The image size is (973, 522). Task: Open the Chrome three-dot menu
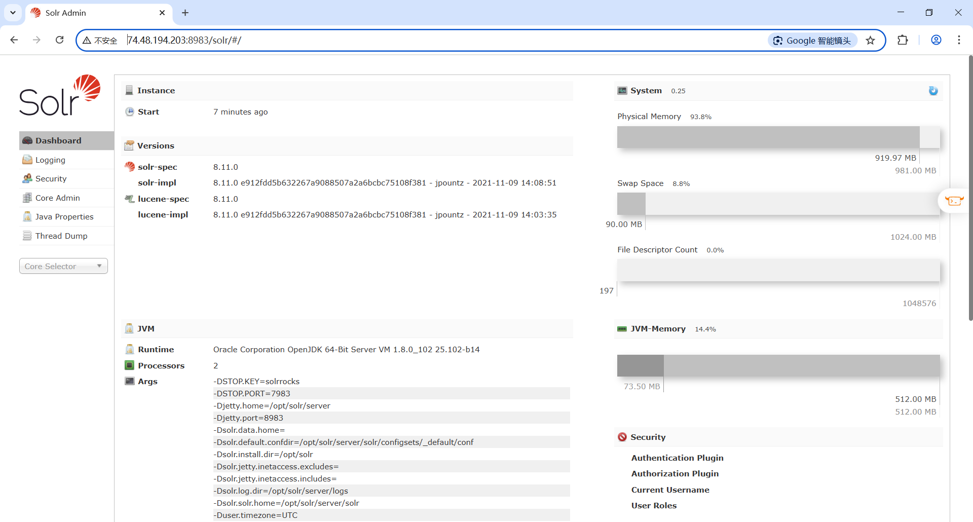point(959,40)
